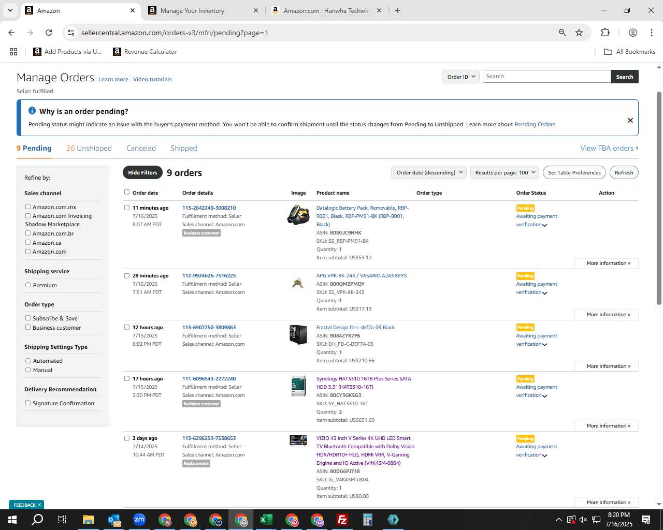
Task: Open the Chrome profile icon
Action: click(632, 33)
